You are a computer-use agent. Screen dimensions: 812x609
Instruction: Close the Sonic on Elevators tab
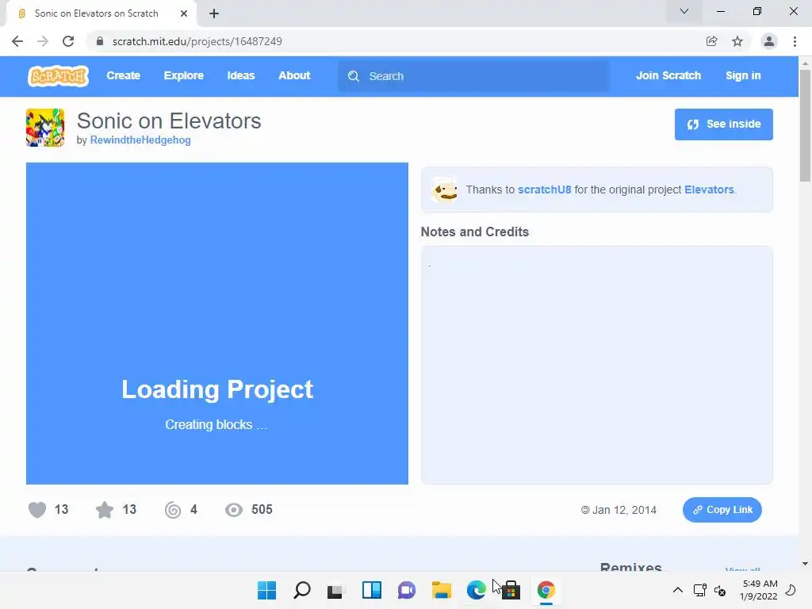point(184,13)
